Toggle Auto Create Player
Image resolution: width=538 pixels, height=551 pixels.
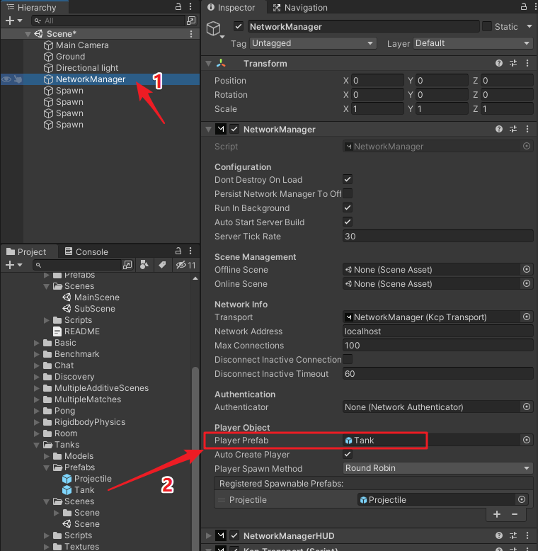click(x=348, y=455)
